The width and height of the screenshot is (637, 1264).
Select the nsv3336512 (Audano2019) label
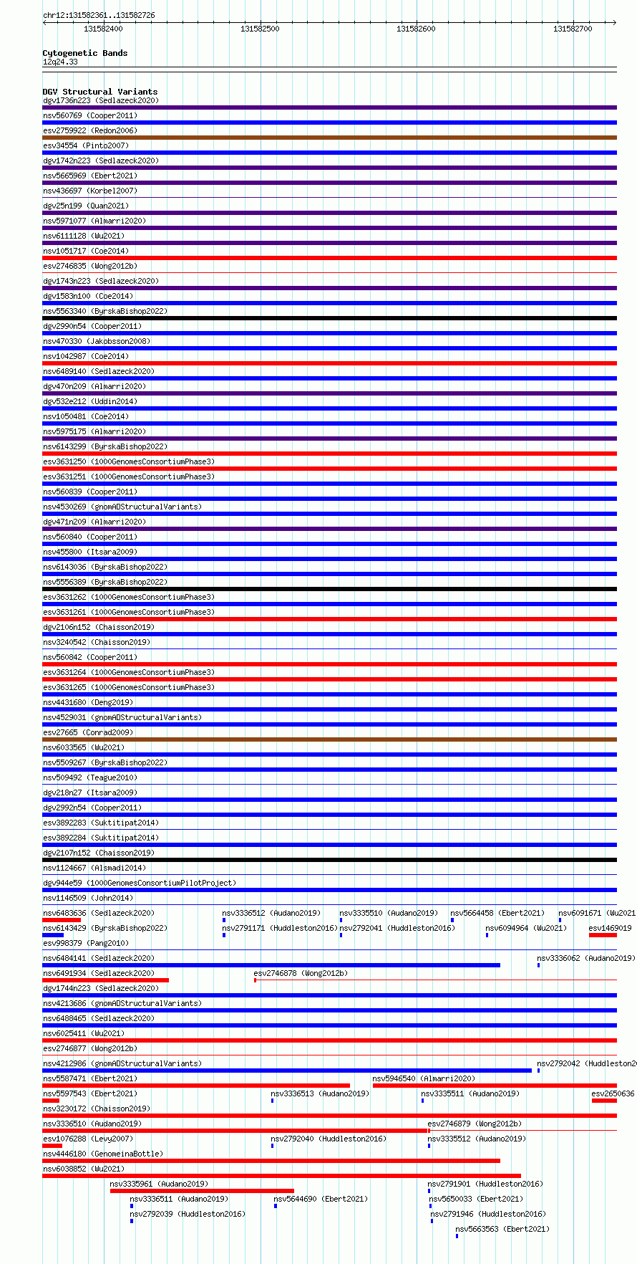pyautogui.click(x=271, y=913)
